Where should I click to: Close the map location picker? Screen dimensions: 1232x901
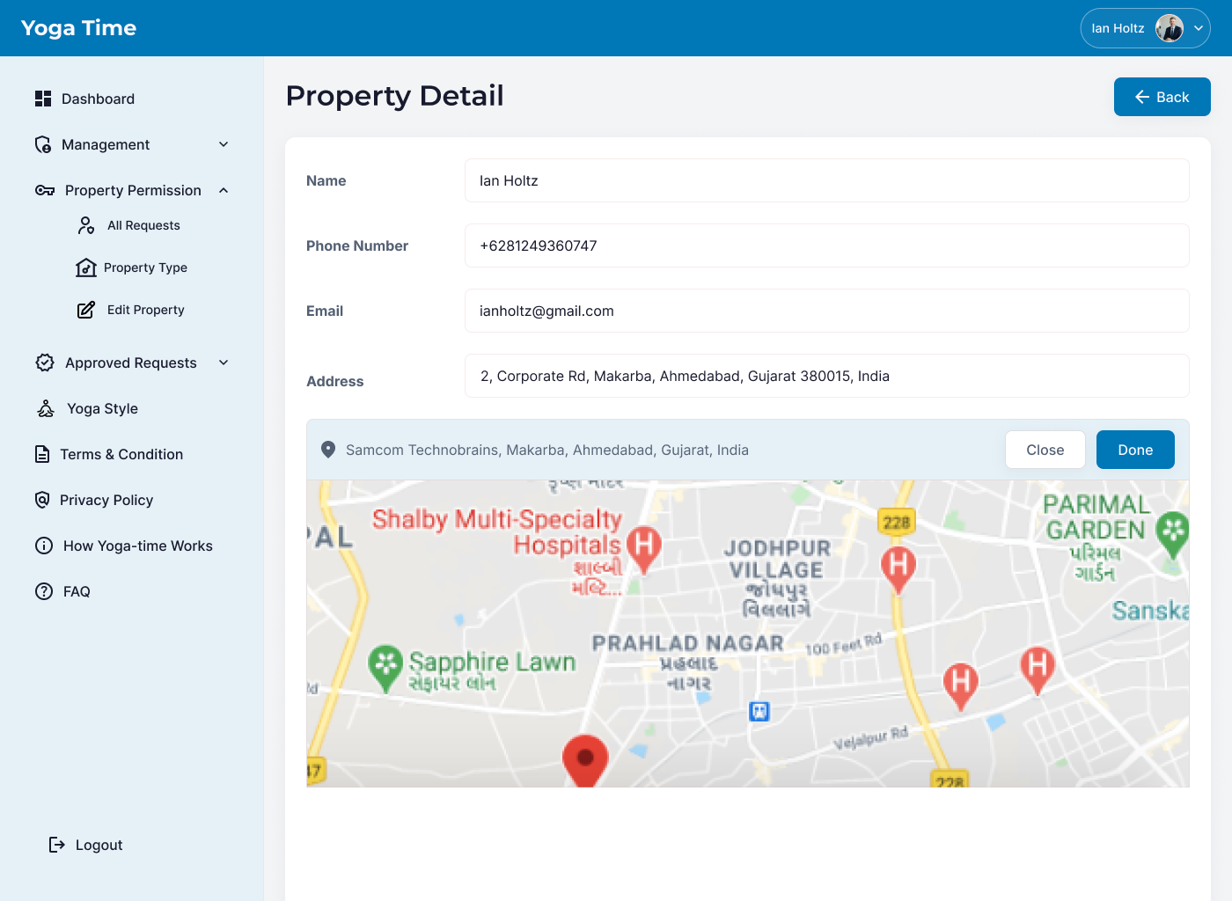click(1045, 450)
